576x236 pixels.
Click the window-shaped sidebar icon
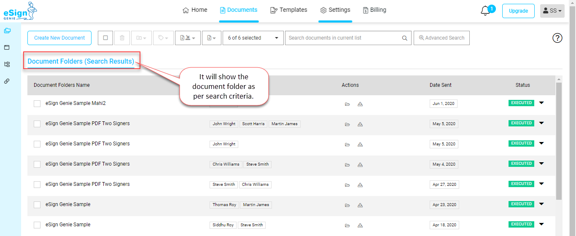[x=7, y=47]
